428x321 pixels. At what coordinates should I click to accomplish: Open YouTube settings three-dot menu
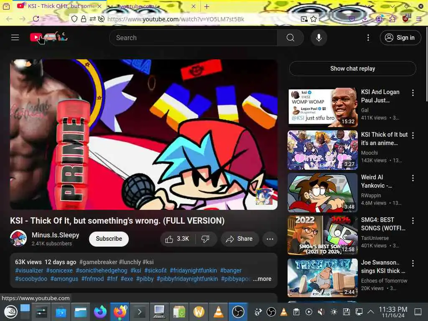point(368,38)
